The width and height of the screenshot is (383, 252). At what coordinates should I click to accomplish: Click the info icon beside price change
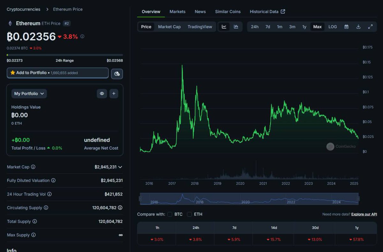point(82,36)
